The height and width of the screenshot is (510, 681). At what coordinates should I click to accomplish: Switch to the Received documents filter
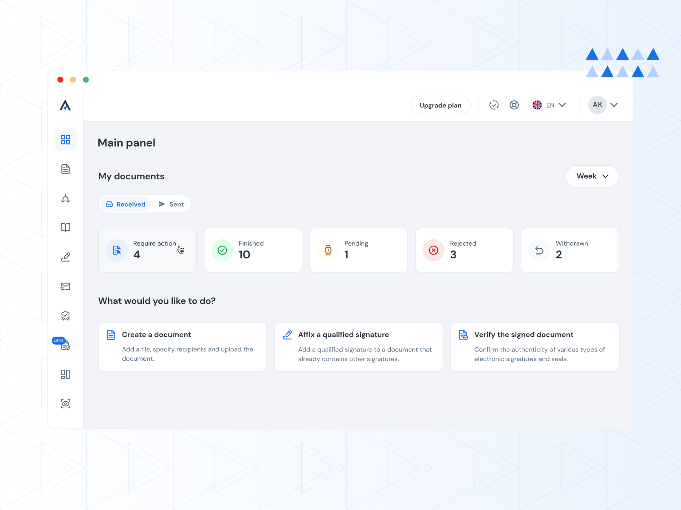point(126,204)
